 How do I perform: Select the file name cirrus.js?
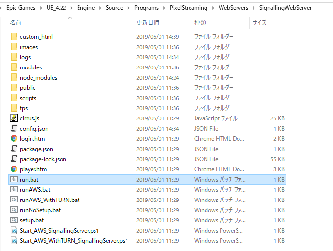click(30, 118)
